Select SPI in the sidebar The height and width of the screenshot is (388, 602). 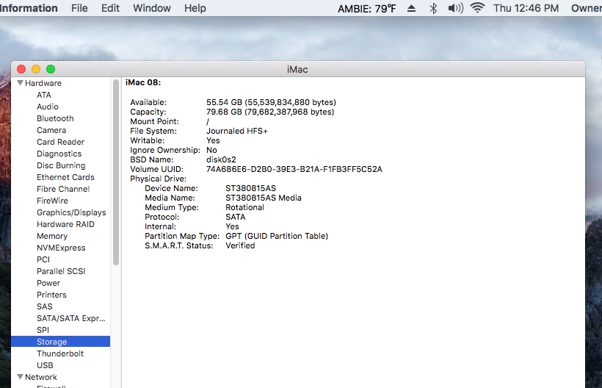(43, 330)
